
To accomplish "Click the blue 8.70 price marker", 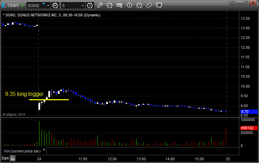I will [245, 112].
